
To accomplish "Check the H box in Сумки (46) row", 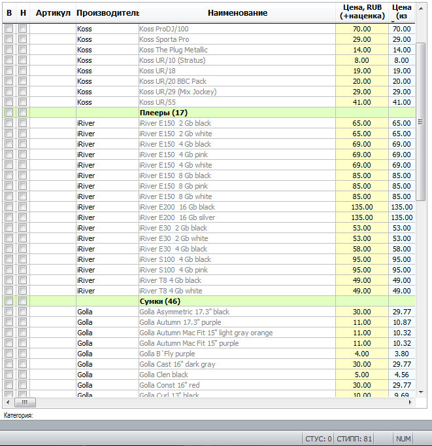I will click(22, 301).
